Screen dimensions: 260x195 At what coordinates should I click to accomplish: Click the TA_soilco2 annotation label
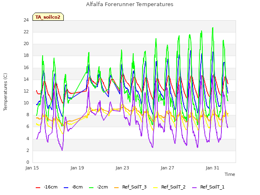(48, 17)
